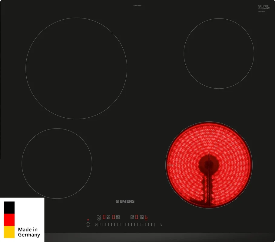The image size is (275, 242).
Task: Click the small rear-right cooking zone ring
Action: click(x=219, y=54)
